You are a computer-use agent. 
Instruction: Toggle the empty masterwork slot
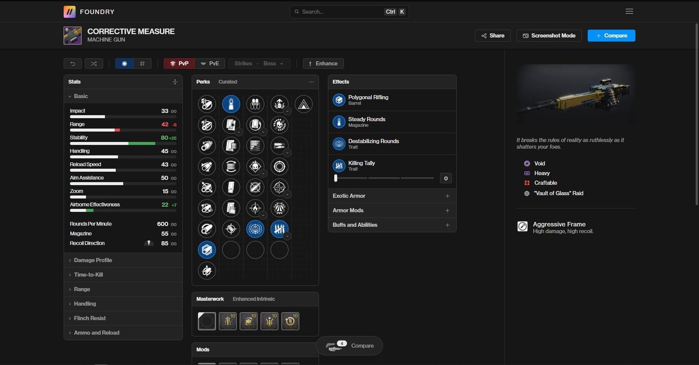click(206, 321)
